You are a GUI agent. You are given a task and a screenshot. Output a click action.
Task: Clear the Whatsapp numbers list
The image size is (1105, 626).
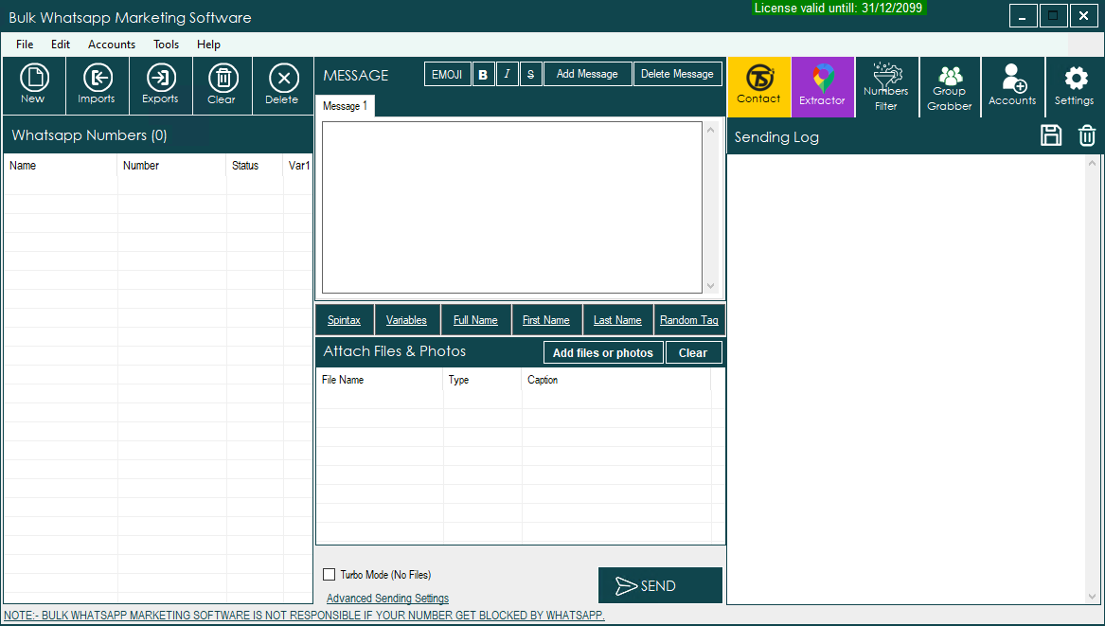click(x=223, y=85)
